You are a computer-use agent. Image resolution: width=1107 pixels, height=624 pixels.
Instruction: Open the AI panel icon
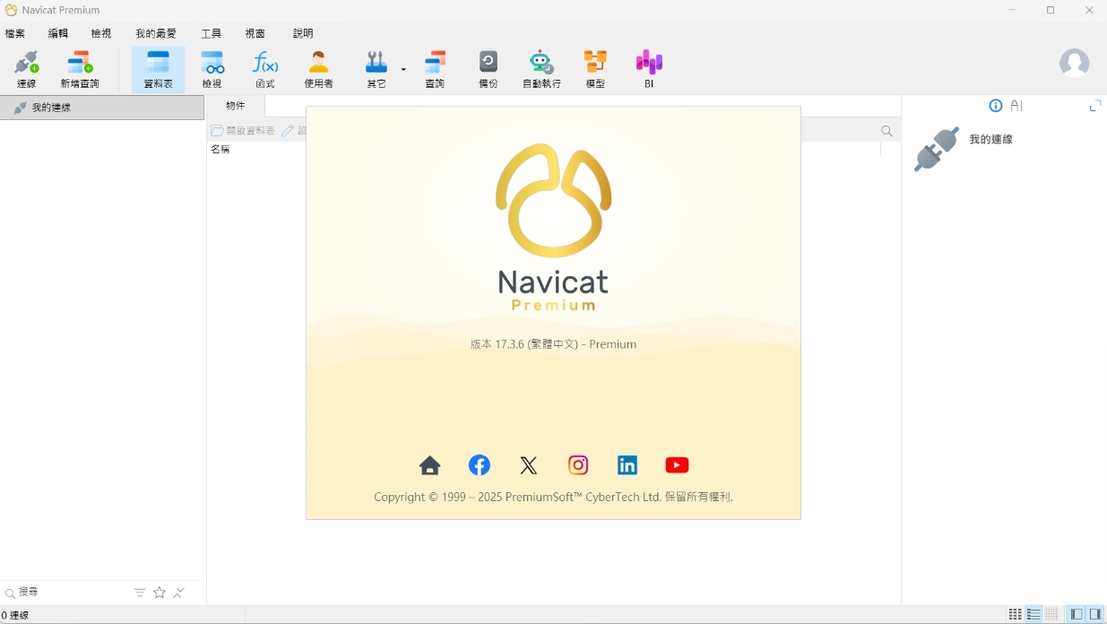click(x=1016, y=106)
